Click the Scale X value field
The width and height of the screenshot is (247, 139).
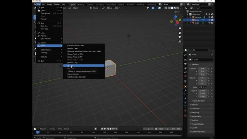point(202,91)
